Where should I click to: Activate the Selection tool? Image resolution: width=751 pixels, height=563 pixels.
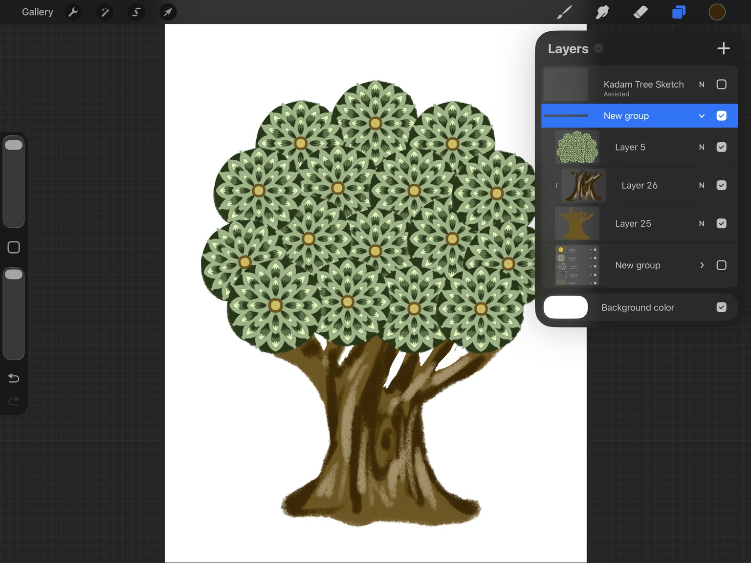pyautogui.click(x=136, y=12)
